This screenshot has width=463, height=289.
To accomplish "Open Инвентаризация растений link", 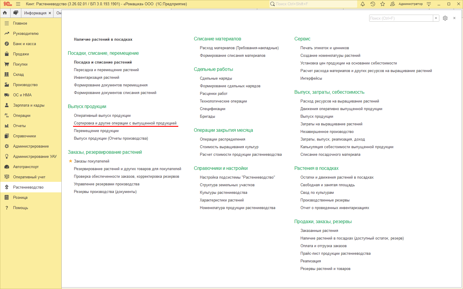I will pyautogui.click(x=96, y=78).
